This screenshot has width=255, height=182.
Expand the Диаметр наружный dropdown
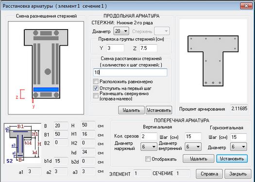pos(149,147)
